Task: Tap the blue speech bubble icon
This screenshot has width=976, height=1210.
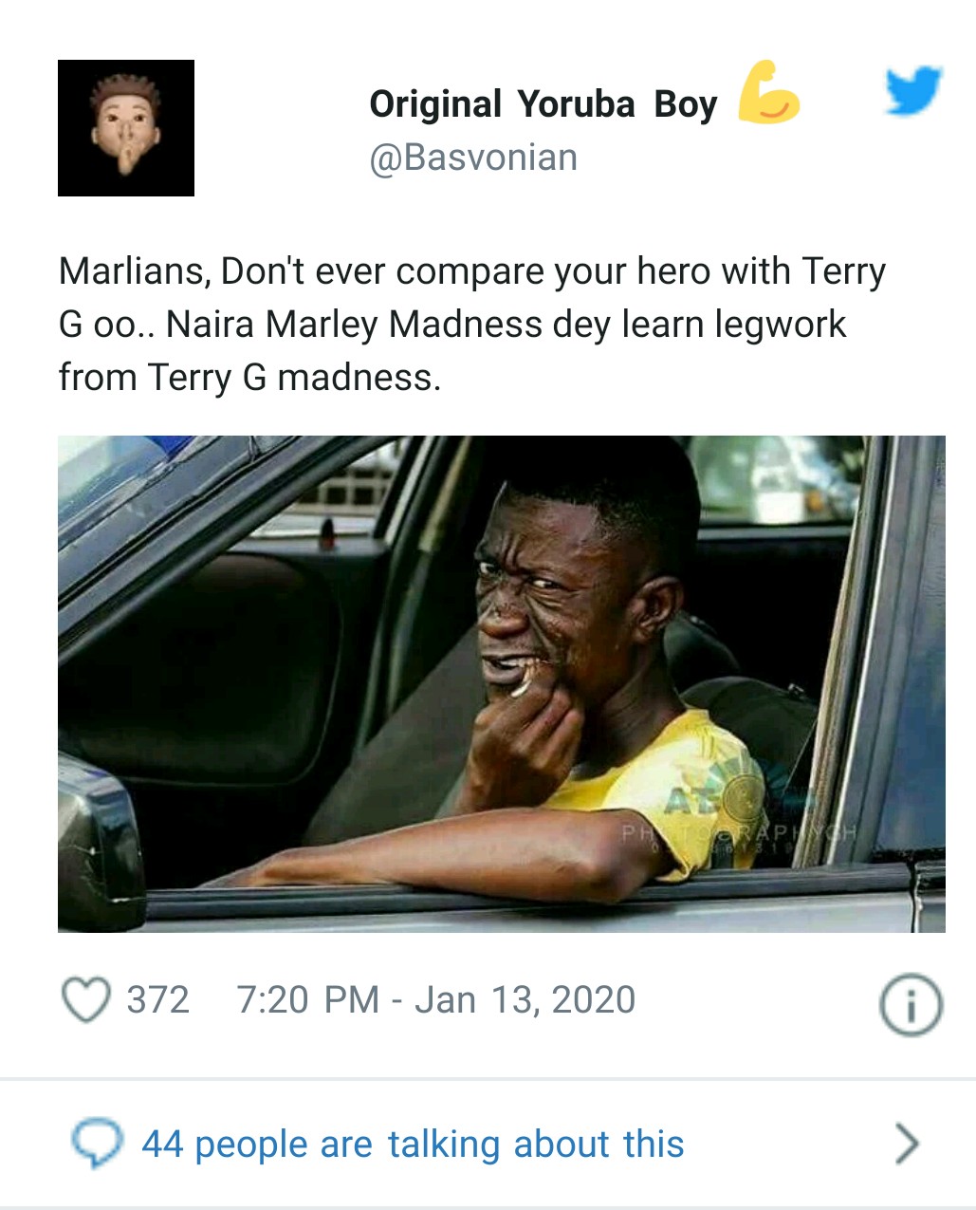Action: pyautogui.click(x=97, y=1144)
